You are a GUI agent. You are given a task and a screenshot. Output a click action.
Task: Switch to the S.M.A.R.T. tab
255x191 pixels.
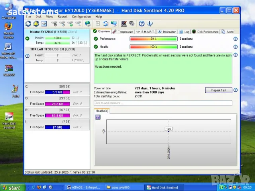145,32
